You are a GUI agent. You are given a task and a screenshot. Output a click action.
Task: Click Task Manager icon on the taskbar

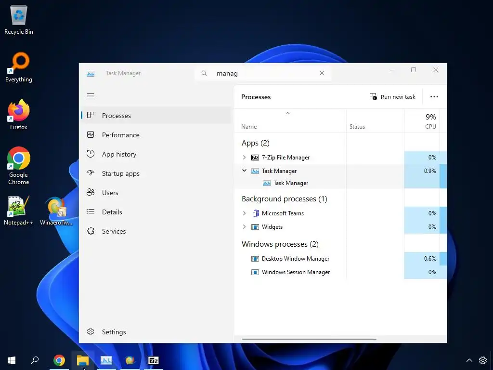click(106, 360)
